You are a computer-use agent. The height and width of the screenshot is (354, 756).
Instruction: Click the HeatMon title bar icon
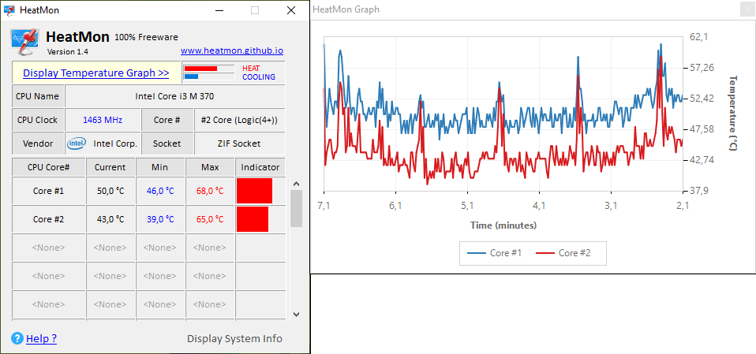[9, 10]
